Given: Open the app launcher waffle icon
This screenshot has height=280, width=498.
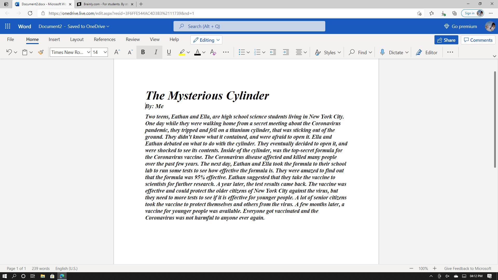Looking at the screenshot, I should click(x=8, y=26).
